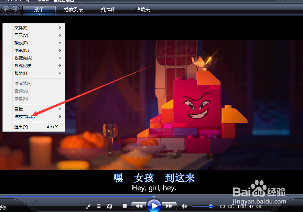Expand arrow next to 浏览(N)
This screenshot has height=212, width=303.
click(60, 51)
